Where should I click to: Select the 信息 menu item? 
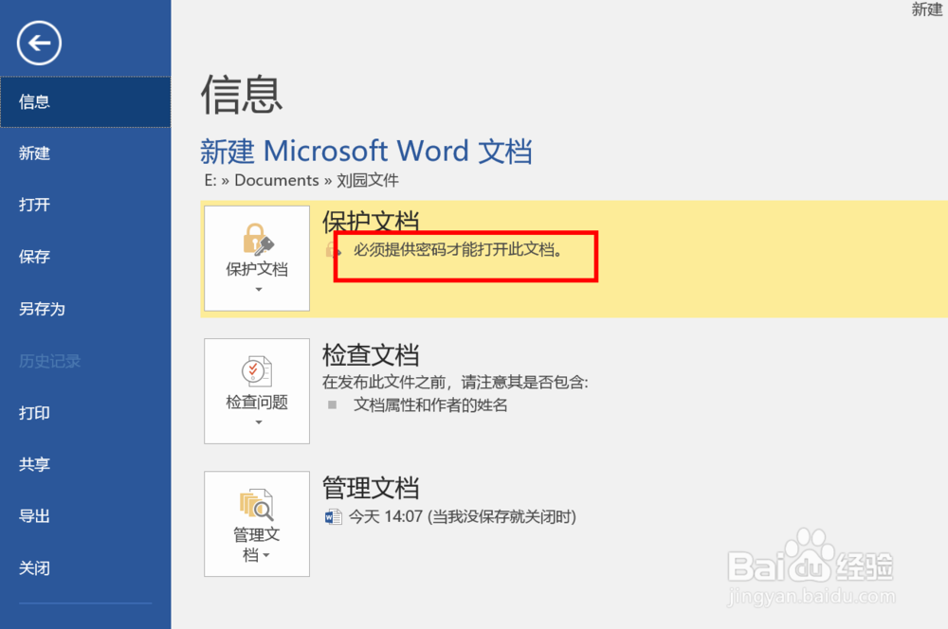click(x=85, y=101)
